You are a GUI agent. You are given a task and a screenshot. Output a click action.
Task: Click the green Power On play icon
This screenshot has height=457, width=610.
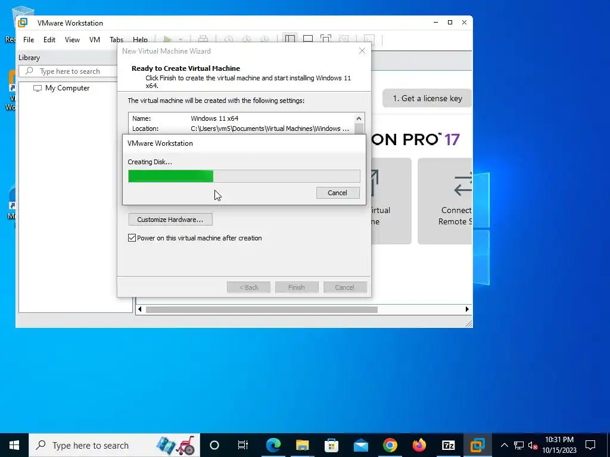pyautogui.click(x=167, y=39)
